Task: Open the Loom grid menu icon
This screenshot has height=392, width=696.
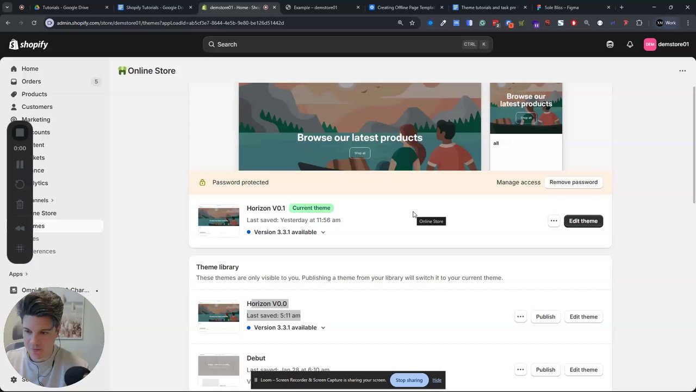Action: click(x=20, y=248)
